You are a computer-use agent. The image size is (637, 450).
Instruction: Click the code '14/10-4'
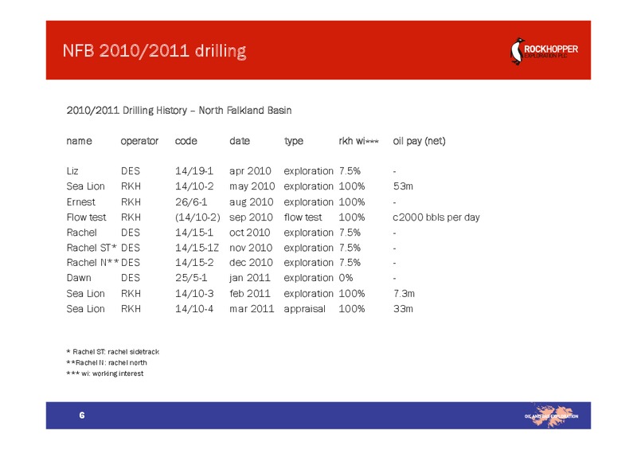tap(194, 309)
